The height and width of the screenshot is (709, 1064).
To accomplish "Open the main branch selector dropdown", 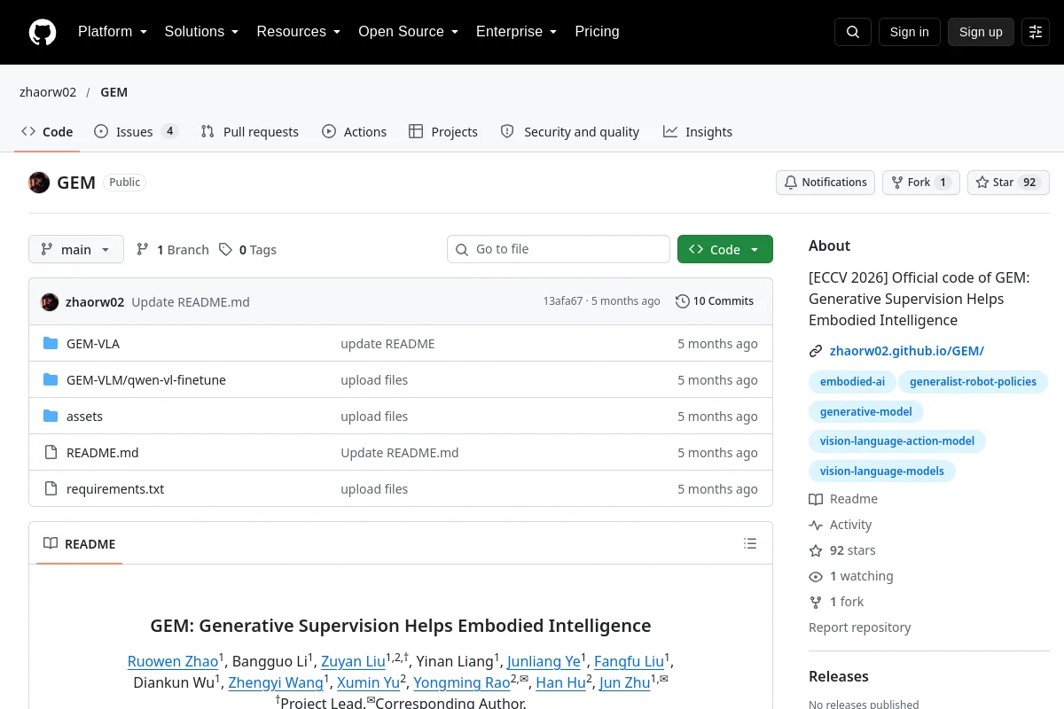I will pyautogui.click(x=76, y=250).
